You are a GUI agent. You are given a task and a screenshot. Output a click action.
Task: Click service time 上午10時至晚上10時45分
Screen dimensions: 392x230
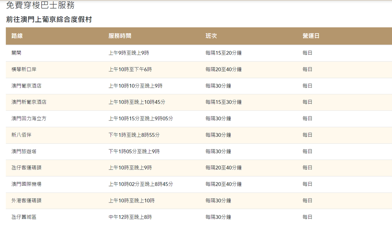[137, 102]
